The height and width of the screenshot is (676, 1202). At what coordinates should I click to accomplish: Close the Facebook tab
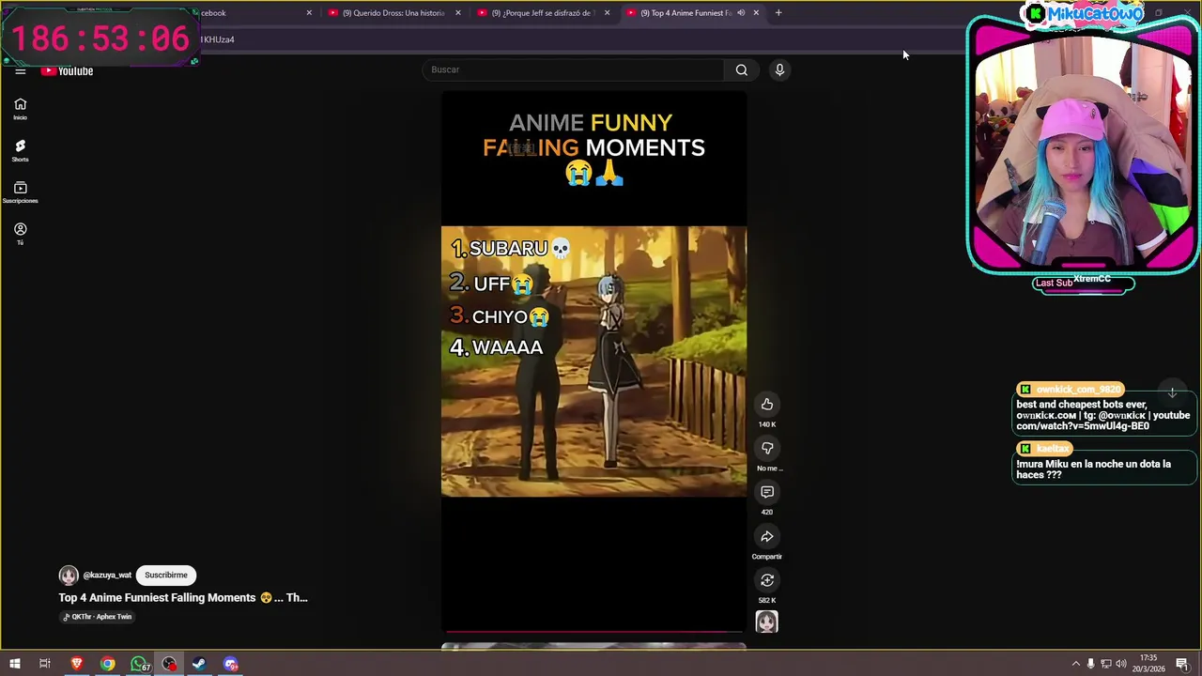(309, 13)
